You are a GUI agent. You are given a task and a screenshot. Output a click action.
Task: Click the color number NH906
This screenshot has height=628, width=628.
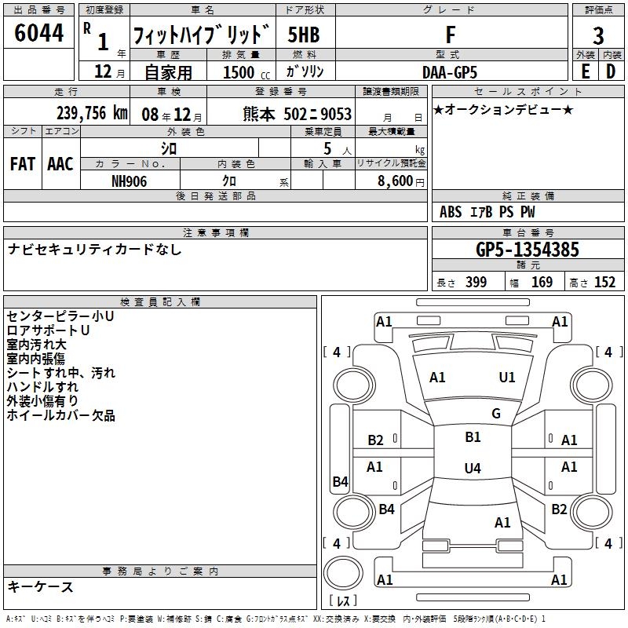click(x=130, y=181)
